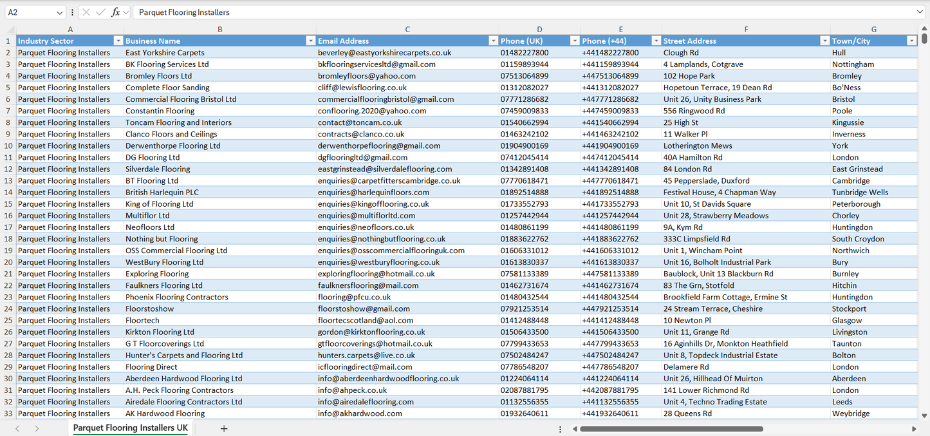Click the Weybridge town cell

click(x=874, y=413)
